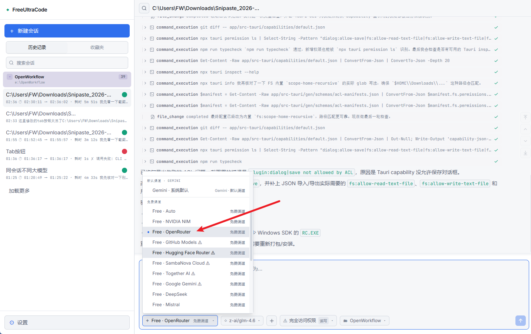
Task: Click the file icon before file_change completed
Action: [153, 117]
